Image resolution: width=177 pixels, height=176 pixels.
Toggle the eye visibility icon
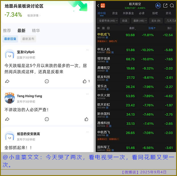[x=98, y=28]
